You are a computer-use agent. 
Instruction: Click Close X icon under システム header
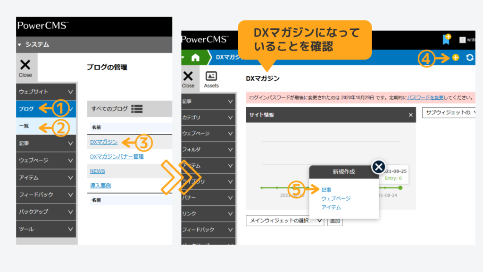coord(25,68)
